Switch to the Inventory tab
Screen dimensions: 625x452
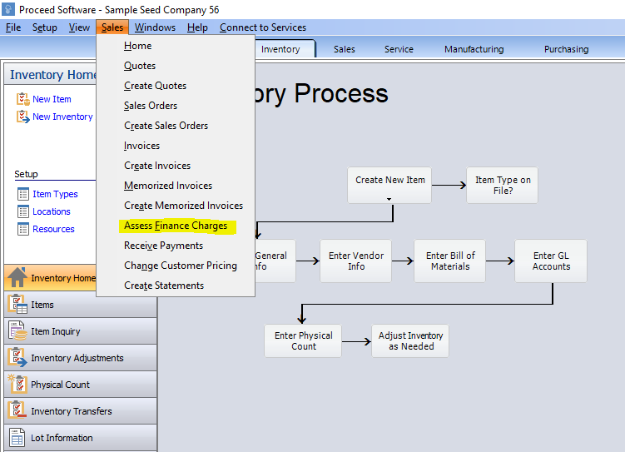pos(280,49)
